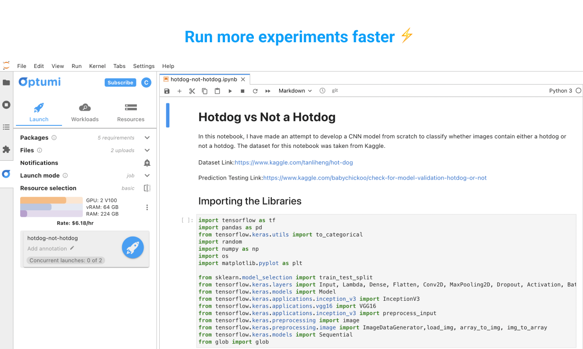Click the Packages info icon
This screenshot has width=583, height=349.
[54, 137]
